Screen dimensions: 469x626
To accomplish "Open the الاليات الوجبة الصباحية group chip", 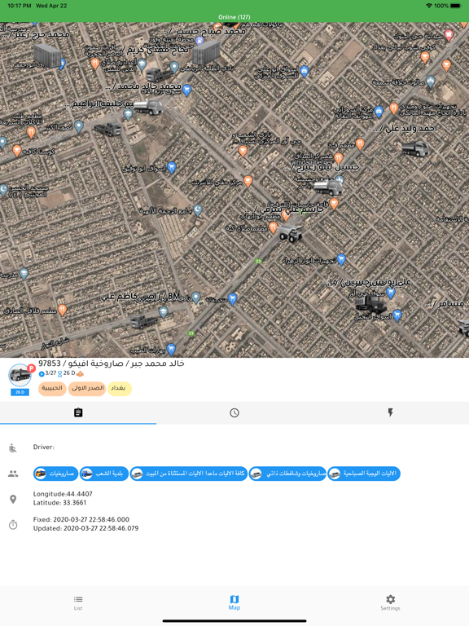I will pos(364,474).
